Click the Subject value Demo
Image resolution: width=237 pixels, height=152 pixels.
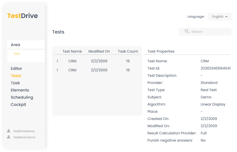coord(206,97)
